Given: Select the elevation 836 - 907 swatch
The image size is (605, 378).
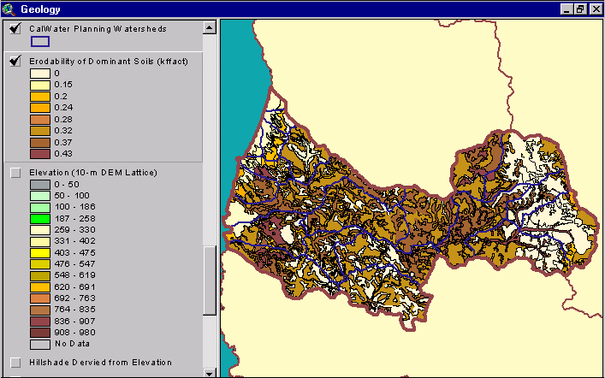Looking at the screenshot, I should coord(40,322).
